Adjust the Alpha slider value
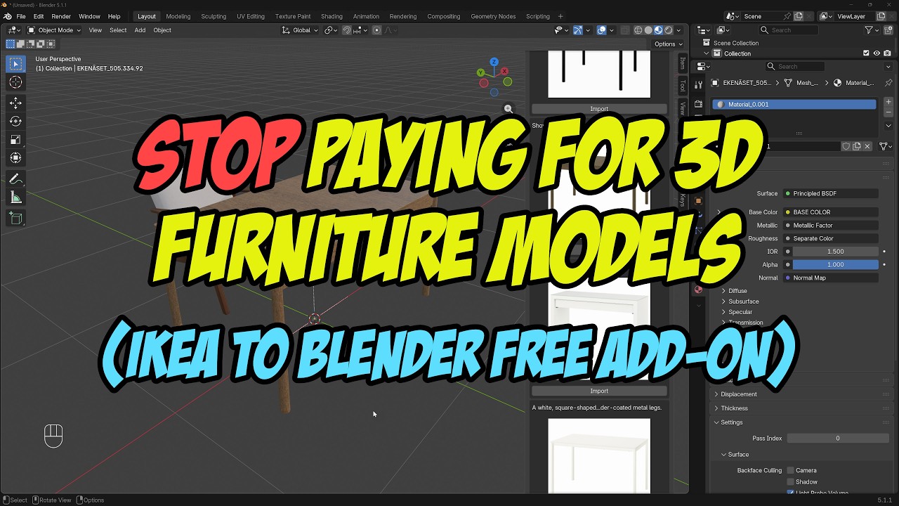This screenshot has height=506, width=899. (x=835, y=264)
